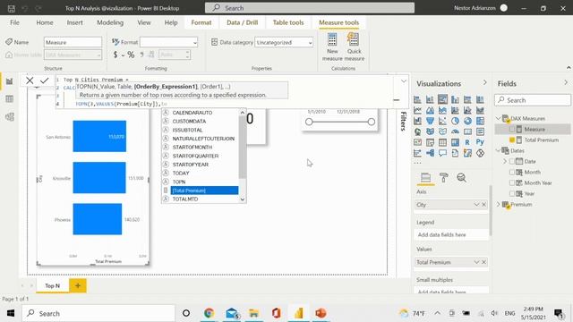
Task: Expand the Premium table
Action: pyautogui.click(x=499, y=205)
